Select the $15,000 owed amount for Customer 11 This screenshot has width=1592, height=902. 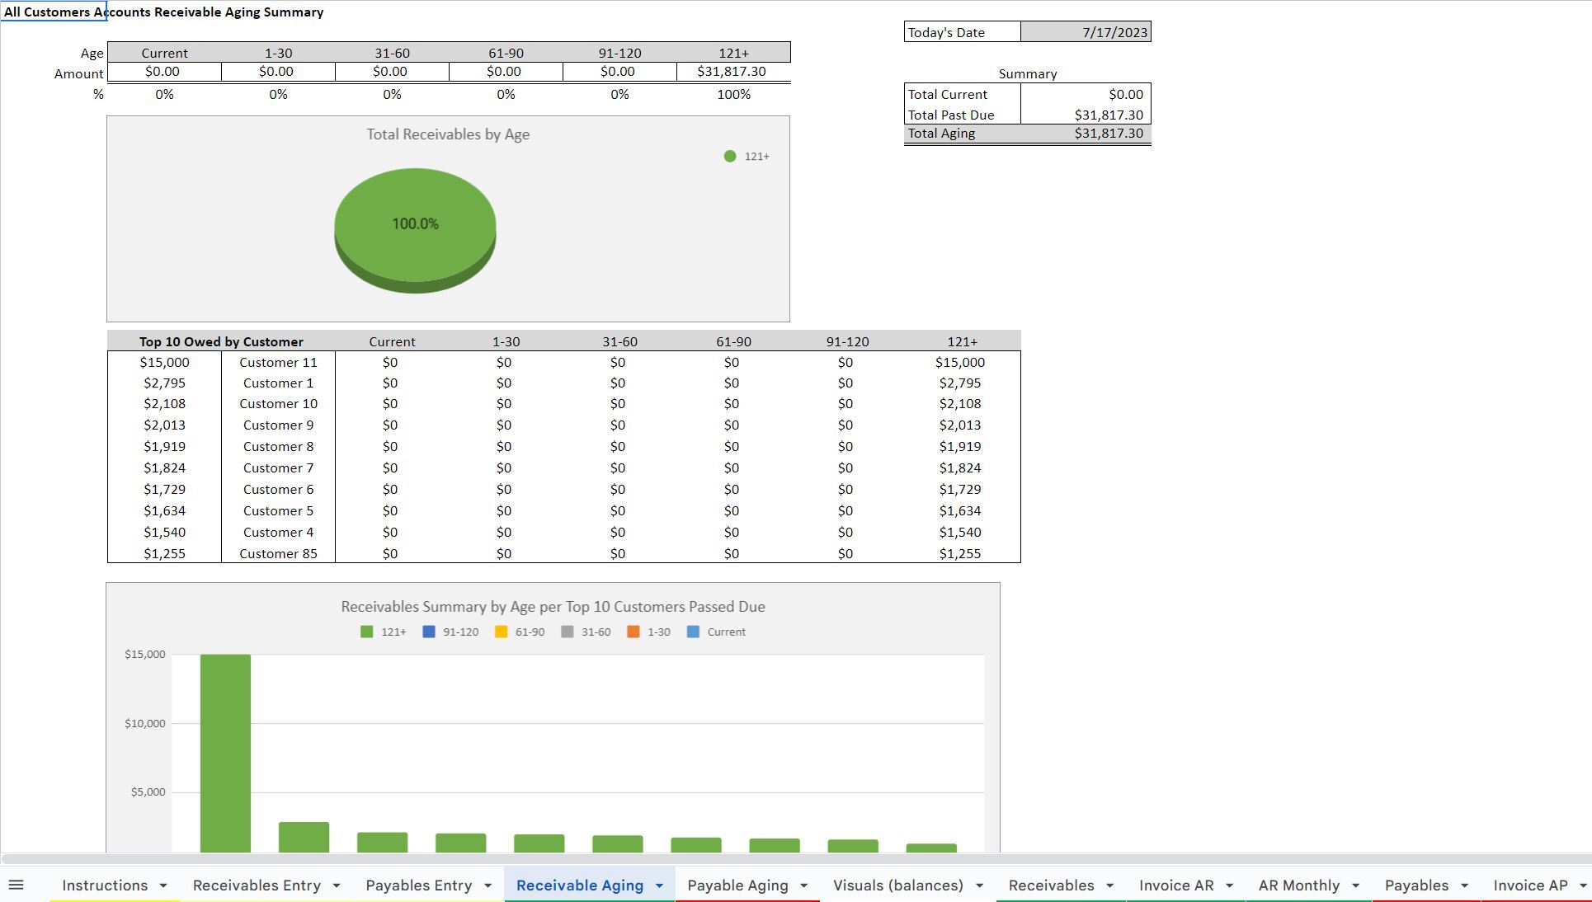click(x=164, y=362)
